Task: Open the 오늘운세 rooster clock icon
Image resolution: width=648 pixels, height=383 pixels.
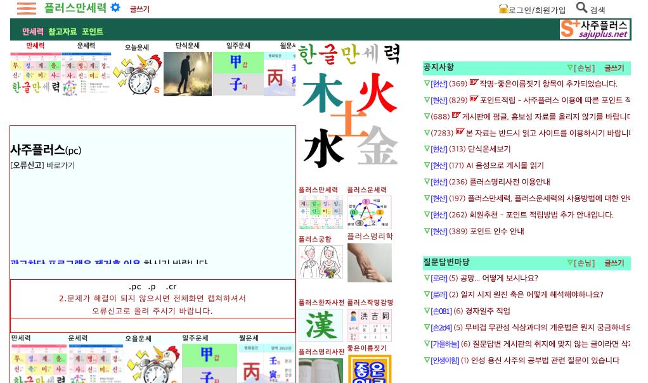Action: tap(137, 75)
